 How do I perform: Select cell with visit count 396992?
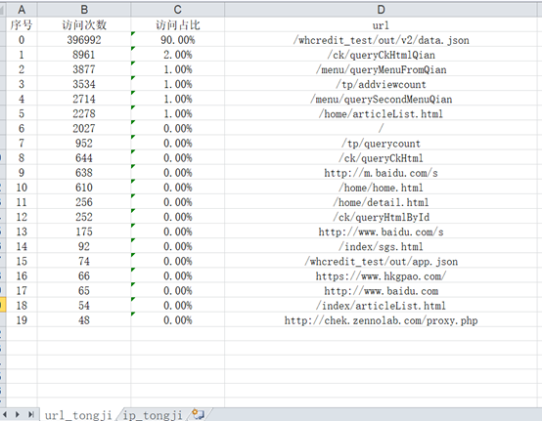(84, 40)
